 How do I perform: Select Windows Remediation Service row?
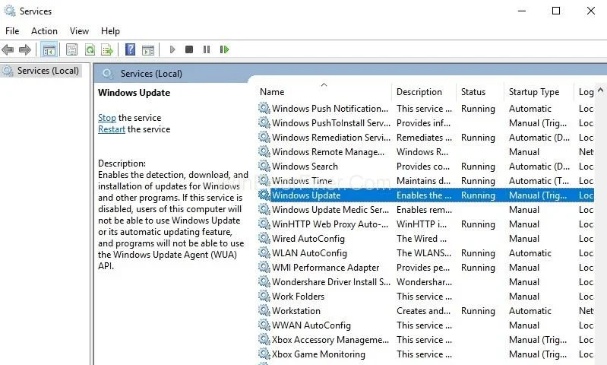tap(426, 138)
